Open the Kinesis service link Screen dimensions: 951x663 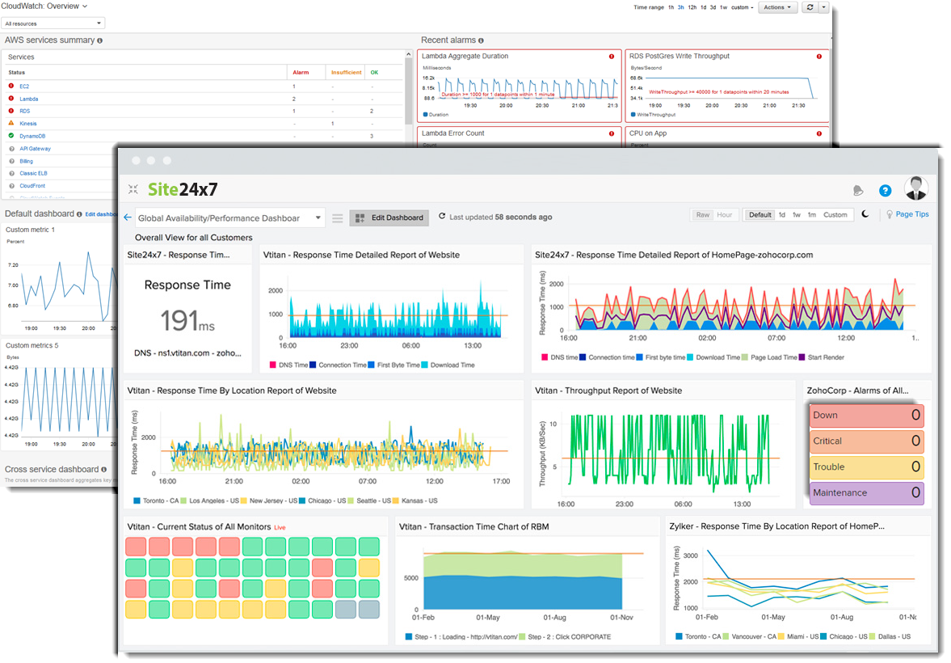click(x=28, y=123)
